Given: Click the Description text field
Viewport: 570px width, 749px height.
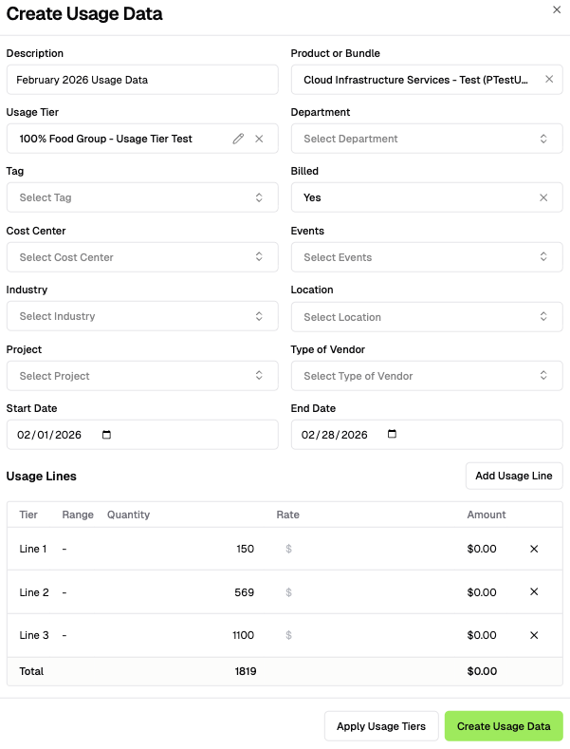Looking at the screenshot, I should [142, 80].
